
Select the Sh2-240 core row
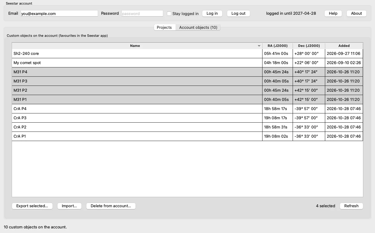click(x=187, y=54)
